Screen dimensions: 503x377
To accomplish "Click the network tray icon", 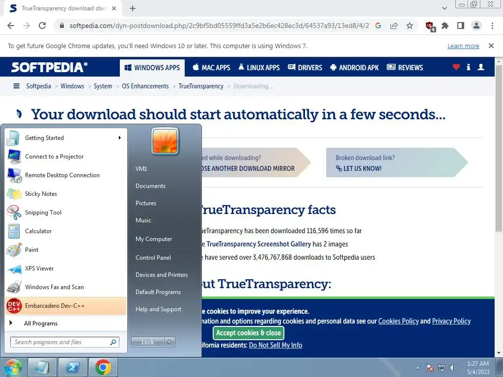I will 442,368.
